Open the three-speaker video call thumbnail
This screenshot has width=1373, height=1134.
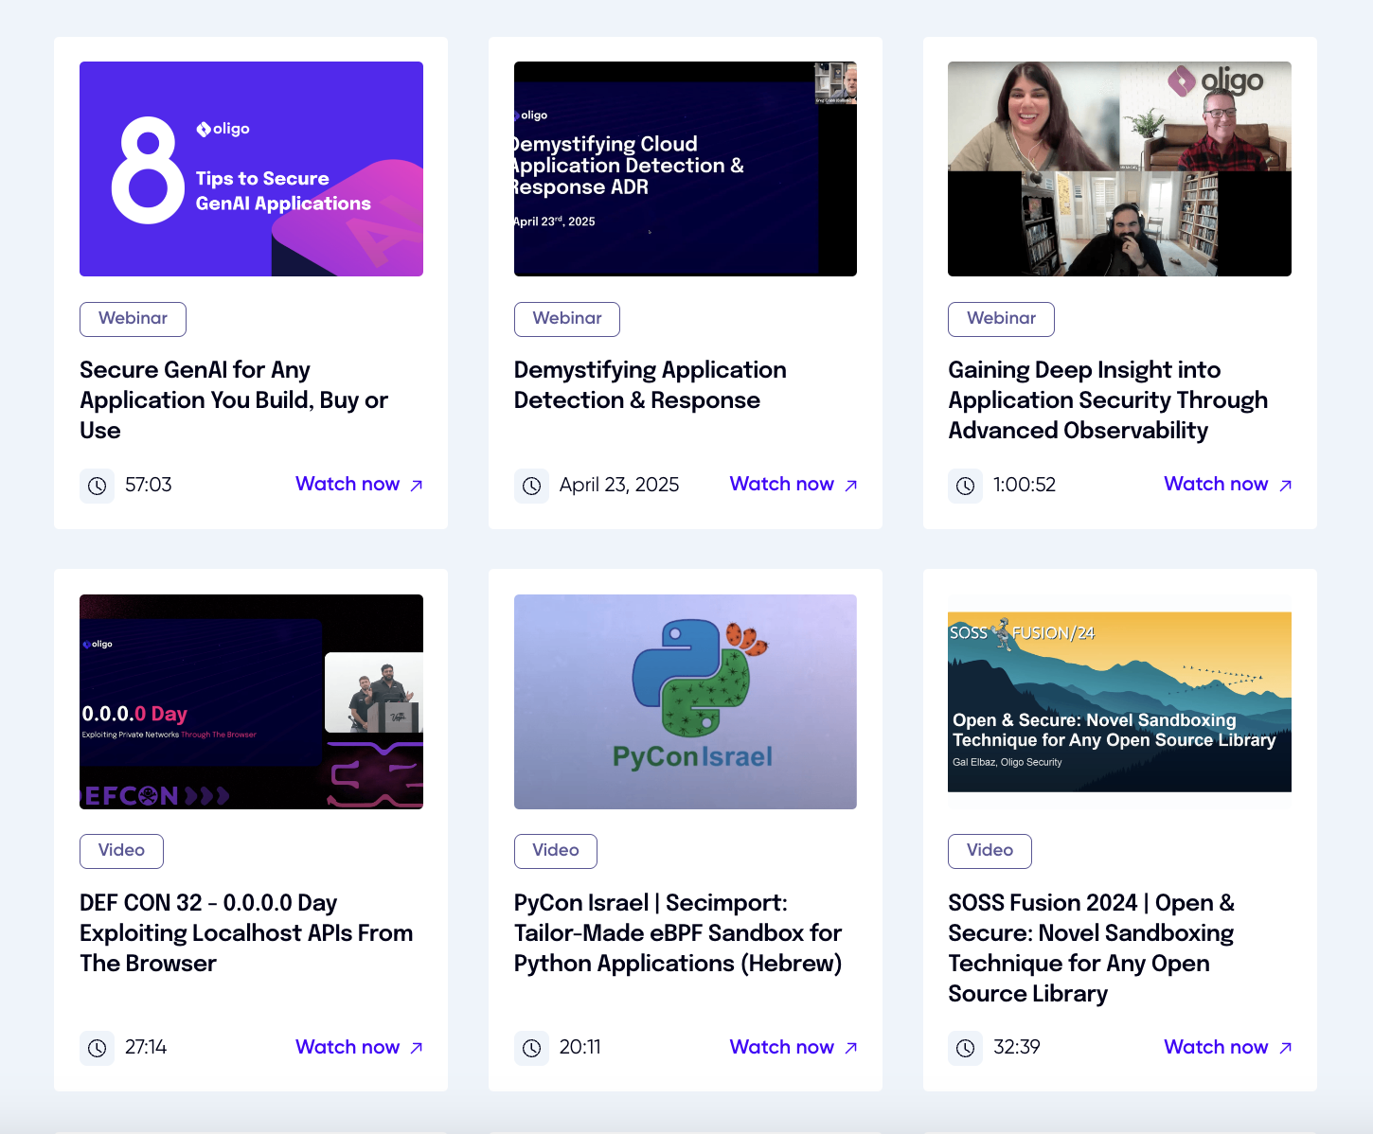tap(1119, 168)
